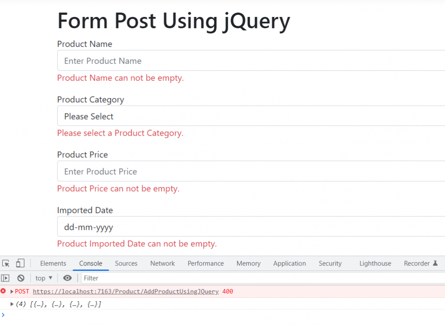Expand the logged array of 4 objects
The width and height of the screenshot is (445, 326).
[12, 304]
